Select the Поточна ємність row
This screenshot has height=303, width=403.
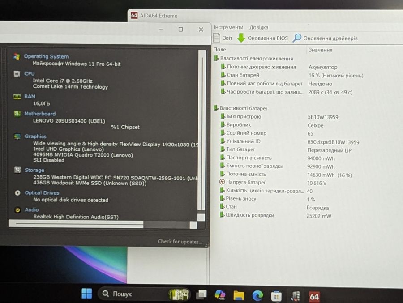tap(286, 175)
